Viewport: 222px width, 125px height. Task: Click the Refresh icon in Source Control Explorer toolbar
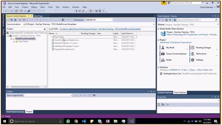15,20
